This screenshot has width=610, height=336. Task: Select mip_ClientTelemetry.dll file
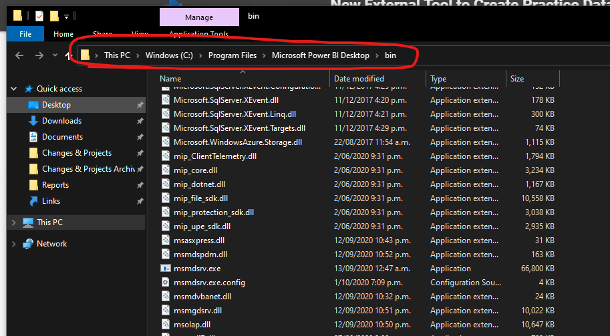click(x=215, y=156)
